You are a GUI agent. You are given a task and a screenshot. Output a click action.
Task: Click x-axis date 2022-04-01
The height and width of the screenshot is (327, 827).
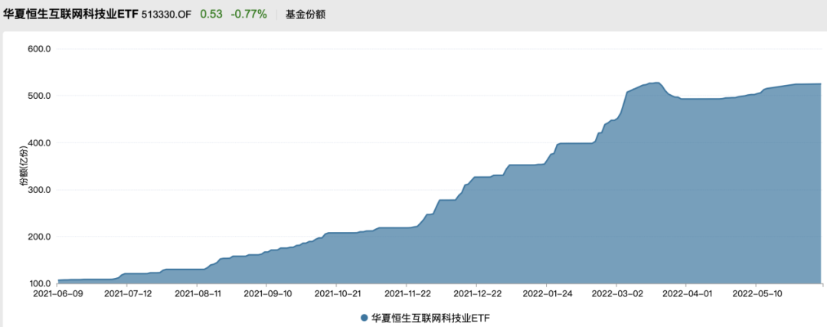coord(685,293)
